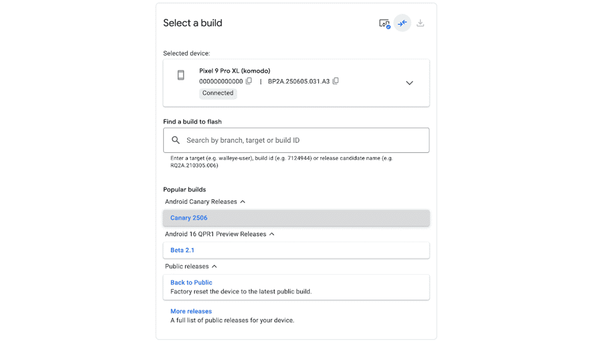Choose Back to Public build
The image size is (595, 342).
191,283
